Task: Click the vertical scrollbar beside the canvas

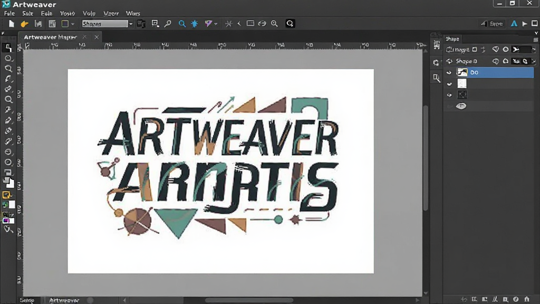Action: coord(426,158)
